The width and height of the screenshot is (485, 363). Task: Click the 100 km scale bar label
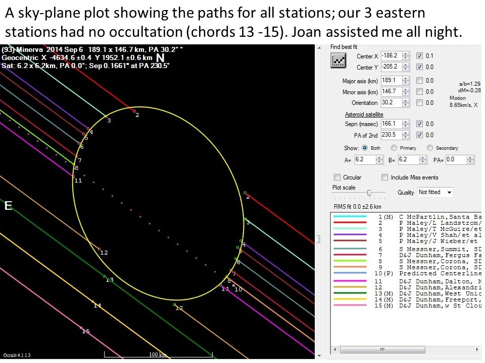coord(158,354)
